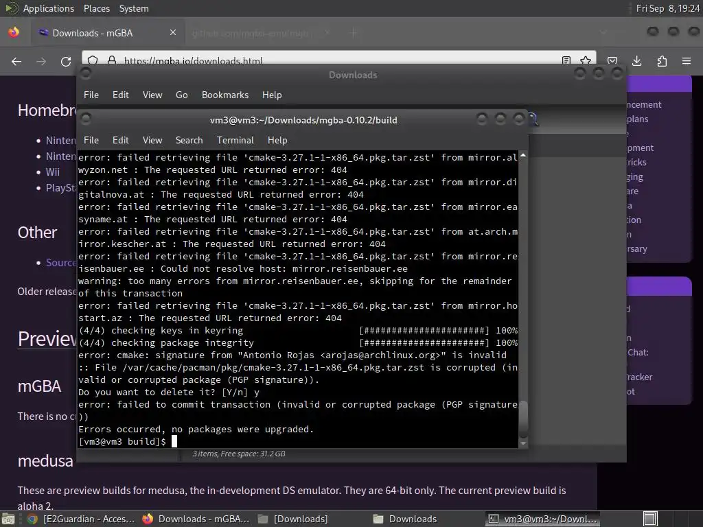Screen dimensions: 703x527
Task: Click Firefox forward arrow button
Action: (41, 61)
